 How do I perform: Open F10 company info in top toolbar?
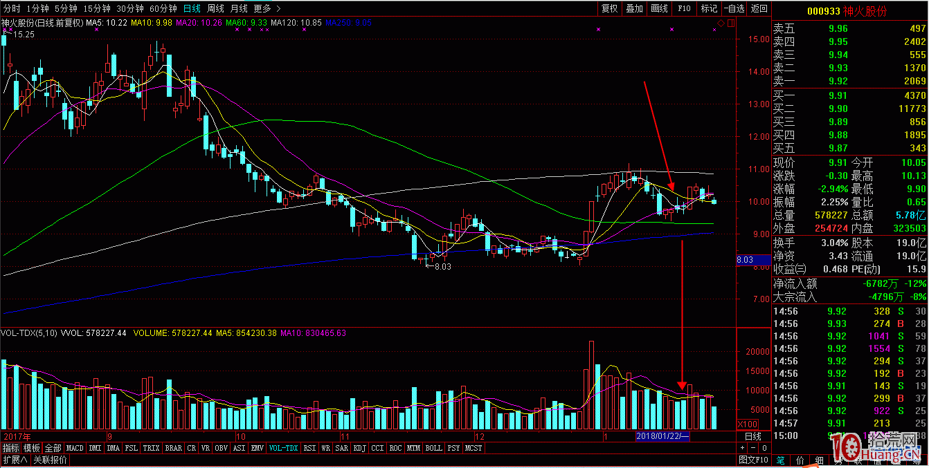point(684,8)
